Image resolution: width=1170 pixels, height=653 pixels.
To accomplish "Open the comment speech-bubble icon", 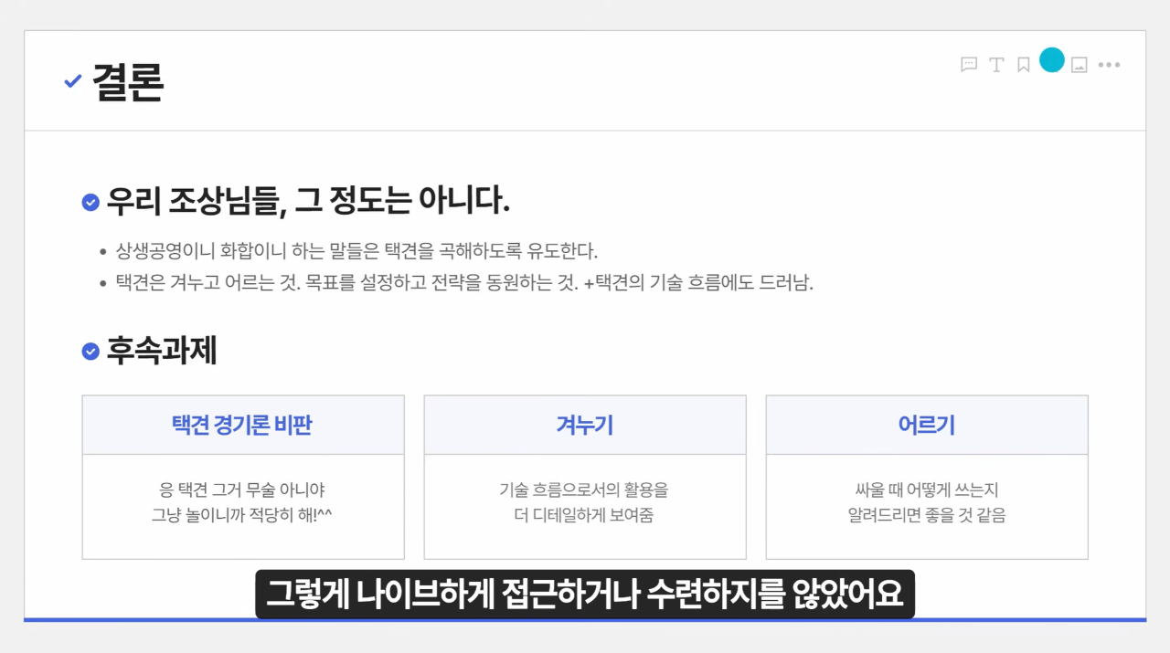I will coord(969,65).
